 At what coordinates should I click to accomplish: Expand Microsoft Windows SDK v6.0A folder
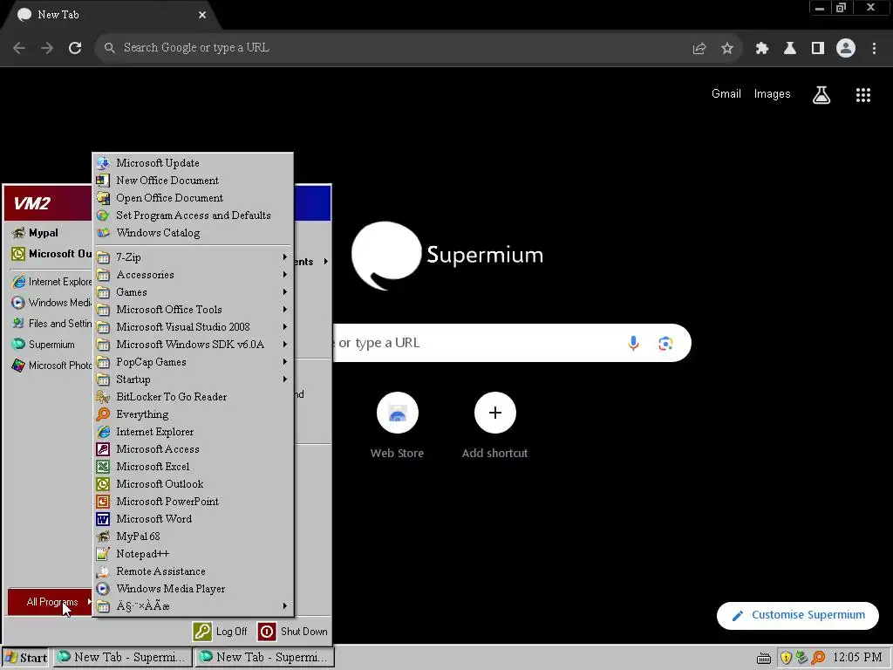tap(194, 344)
